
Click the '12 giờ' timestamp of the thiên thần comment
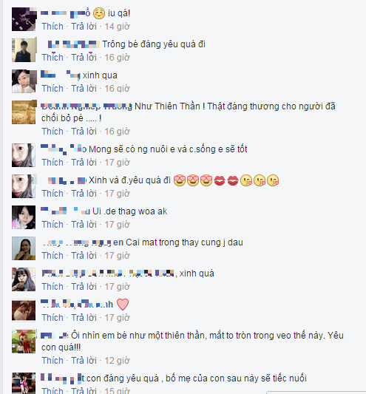point(117,361)
